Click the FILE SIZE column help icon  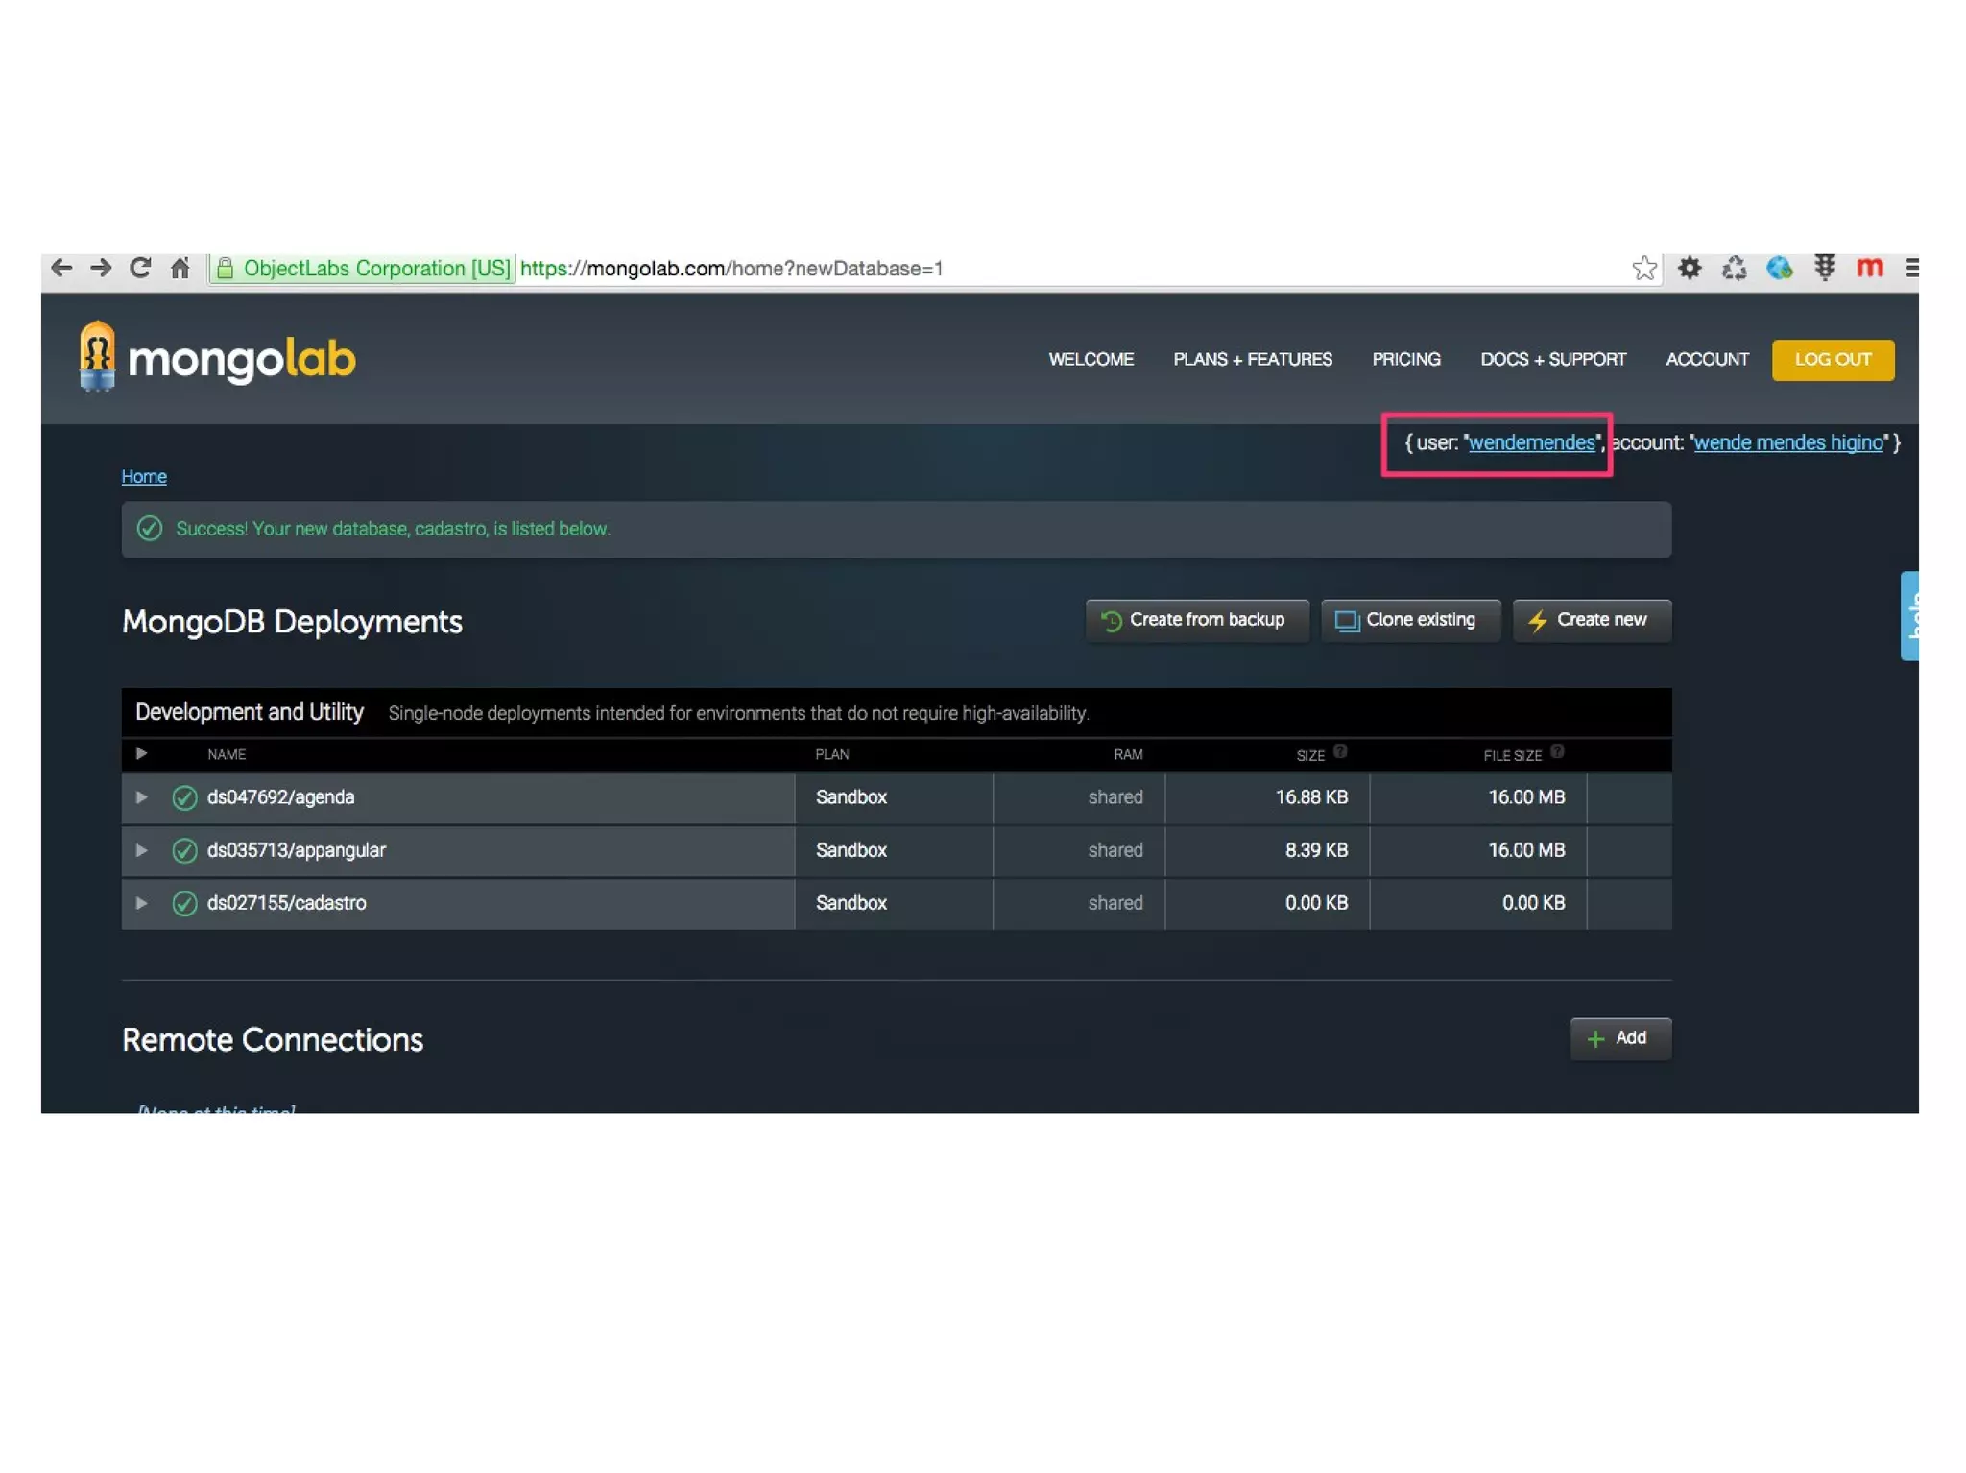[1557, 751]
